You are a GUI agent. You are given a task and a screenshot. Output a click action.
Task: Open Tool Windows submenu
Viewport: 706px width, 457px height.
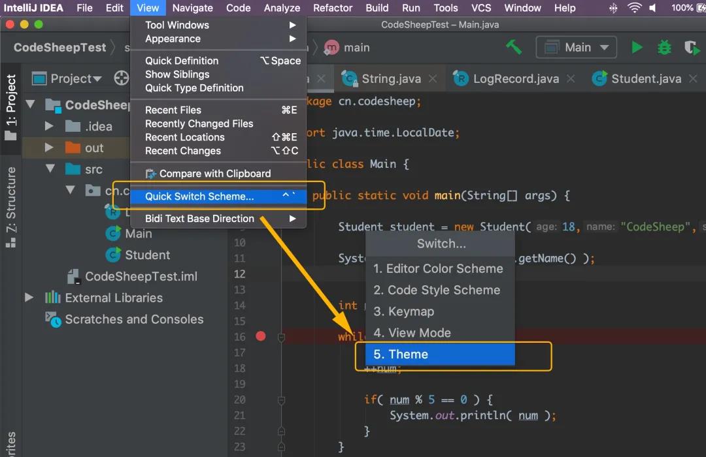(x=218, y=25)
